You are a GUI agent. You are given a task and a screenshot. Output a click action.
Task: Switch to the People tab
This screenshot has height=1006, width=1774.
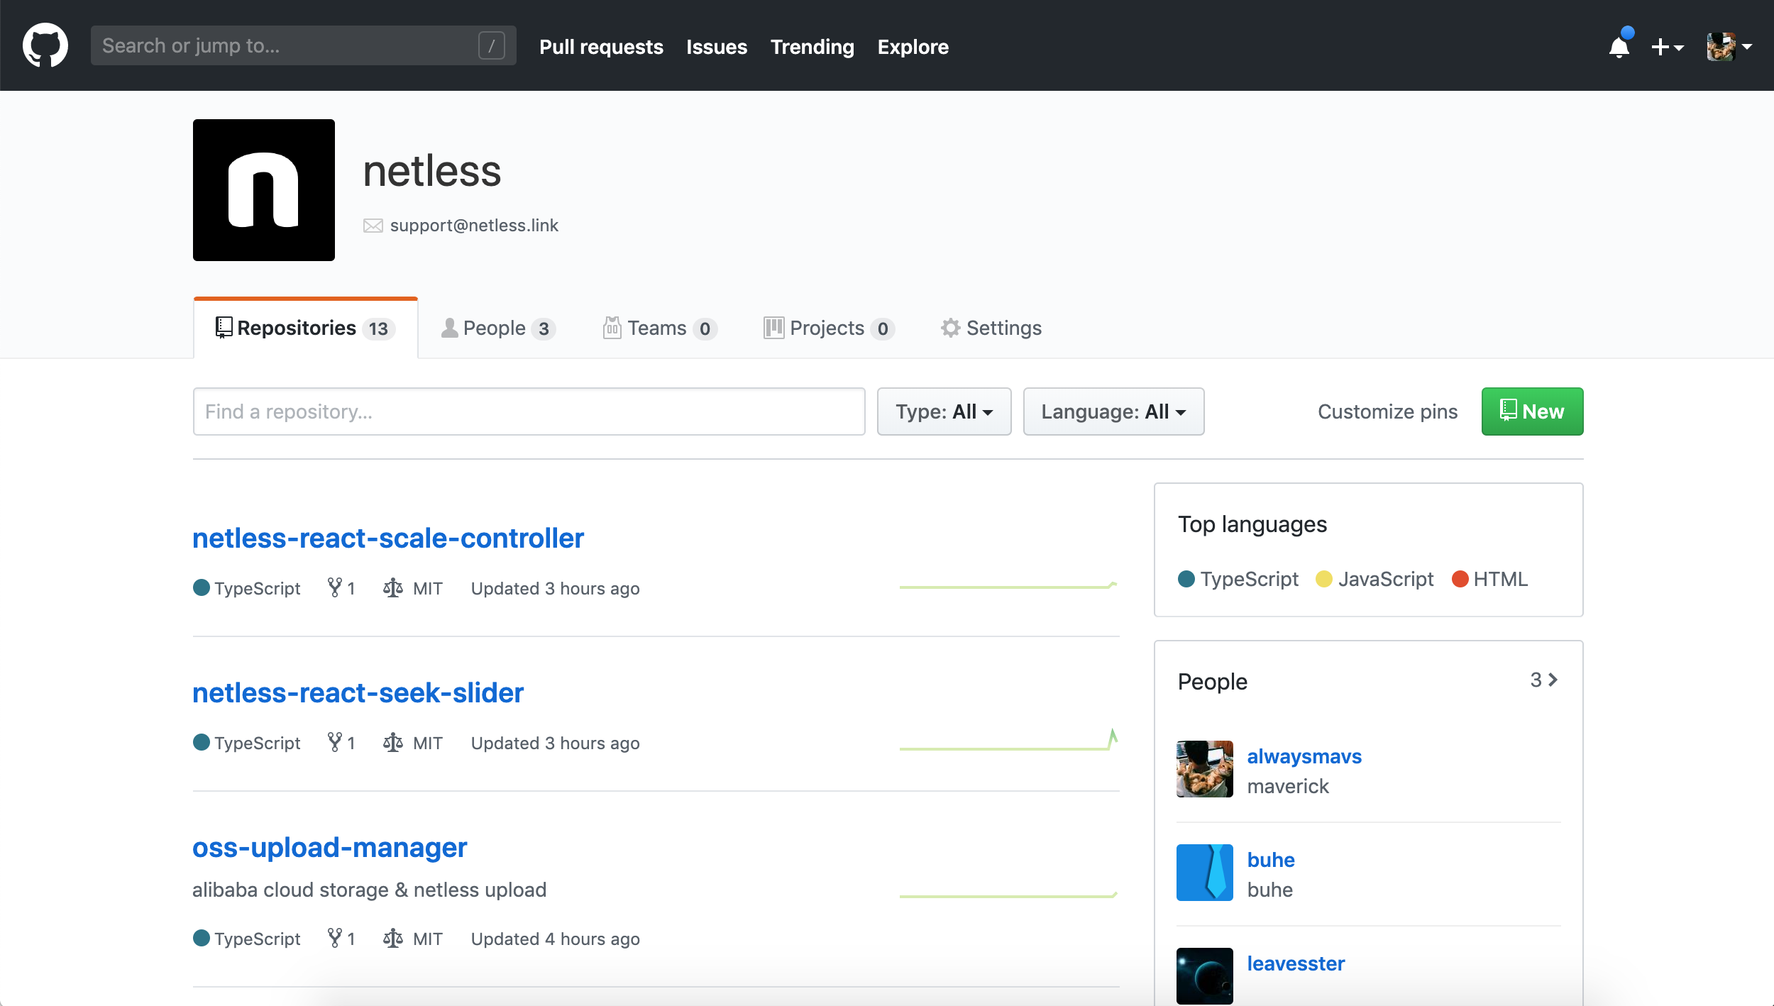[498, 328]
